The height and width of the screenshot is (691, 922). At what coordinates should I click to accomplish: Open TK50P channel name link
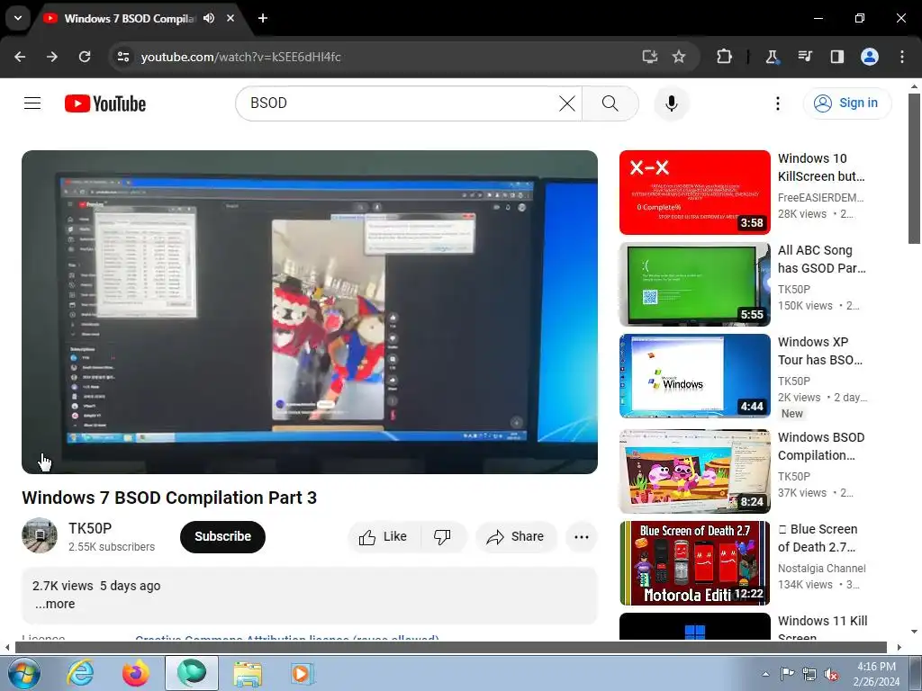[90, 528]
